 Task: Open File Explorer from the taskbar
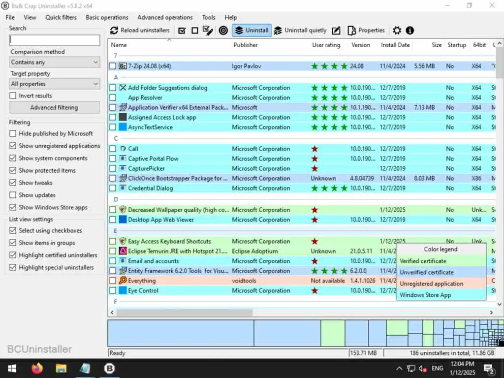pos(61,368)
